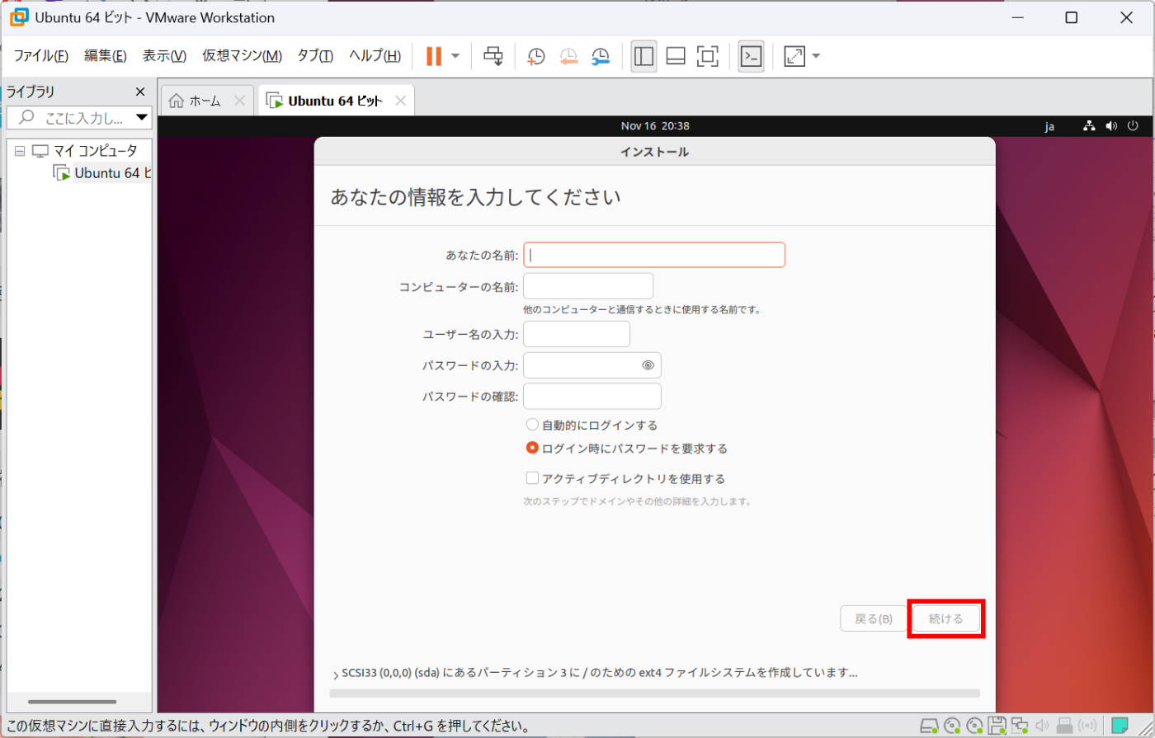1155x738 pixels.
Task: Open the Nov 16 20:38 clock in top bar
Action: (x=655, y=126)
